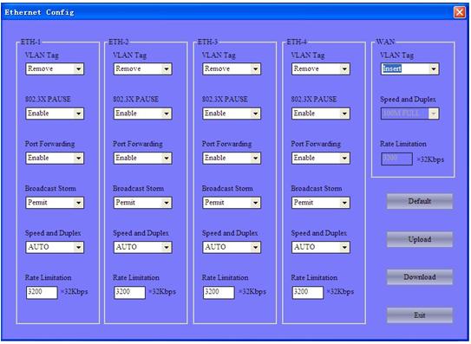Open ETH-3 Port Forwarding dropdown
Screen dimensions: 471x344
(x=232, y=158)
